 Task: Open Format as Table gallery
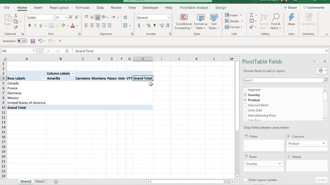click(x=201, y=22)
